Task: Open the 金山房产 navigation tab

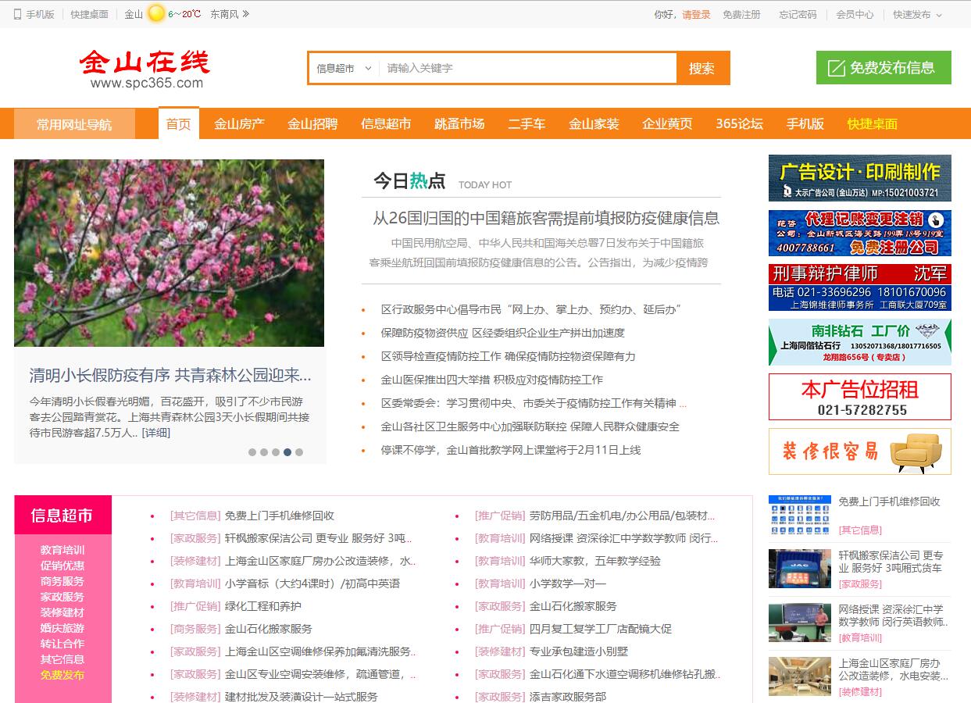Action: (x=239, y=123)
